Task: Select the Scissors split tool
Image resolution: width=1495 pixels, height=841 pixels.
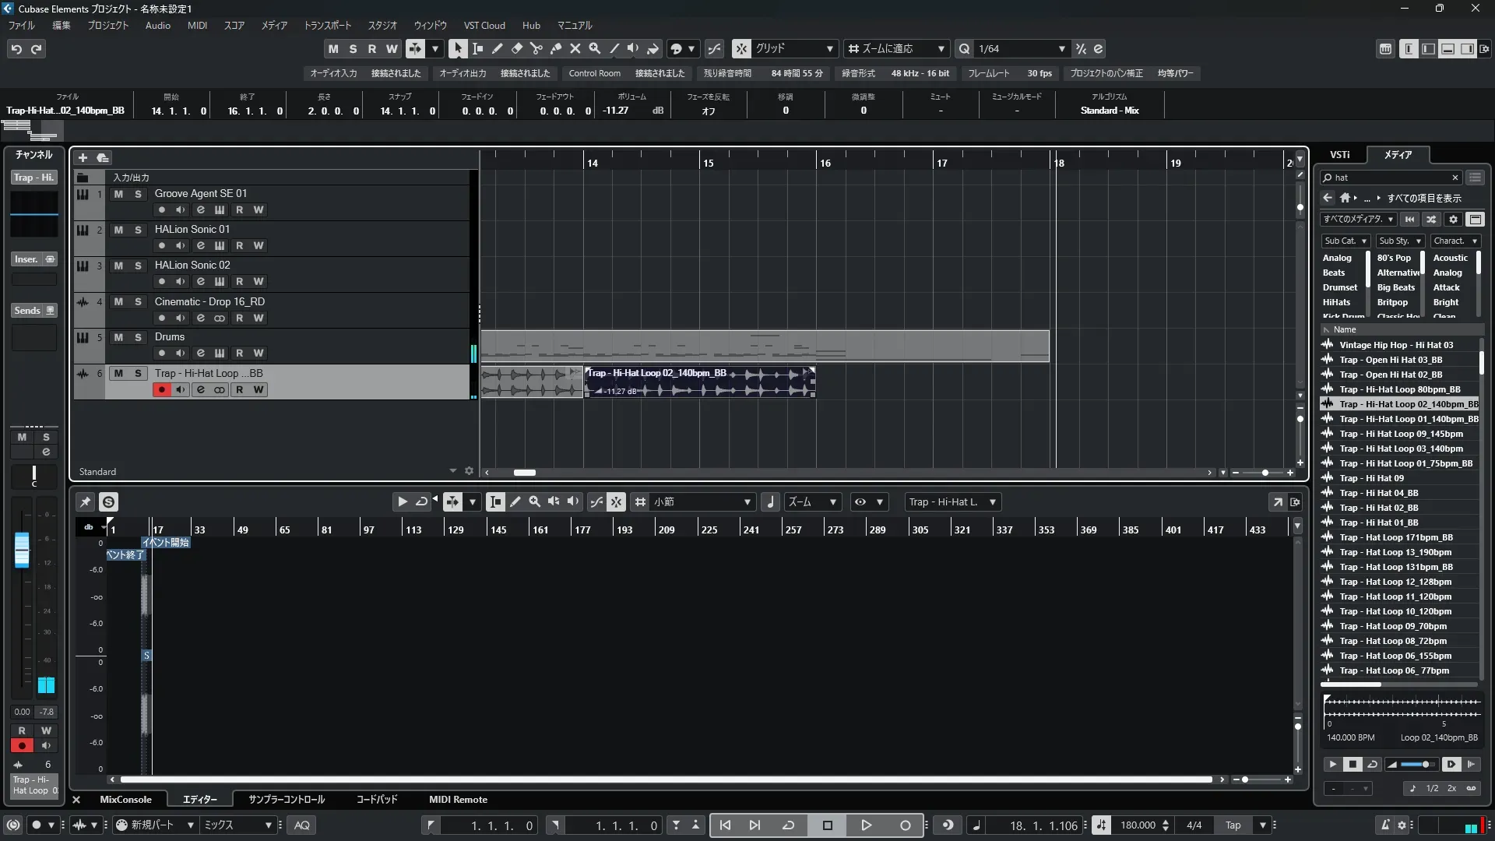Action: (536, 49)
